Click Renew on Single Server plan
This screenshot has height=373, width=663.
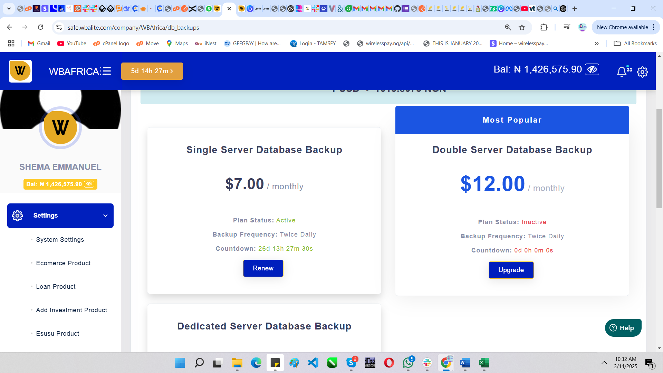pos(263,268)
